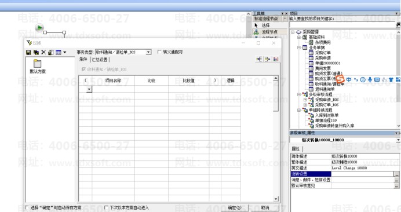Toggle the 转义通配符 checkbox

pyautogui.click(x=159, y=52)
